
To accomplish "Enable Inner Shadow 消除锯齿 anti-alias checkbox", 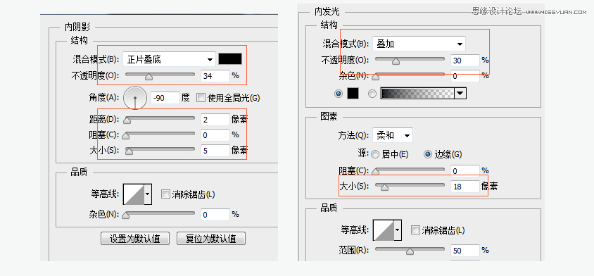I will click(165, 194).
